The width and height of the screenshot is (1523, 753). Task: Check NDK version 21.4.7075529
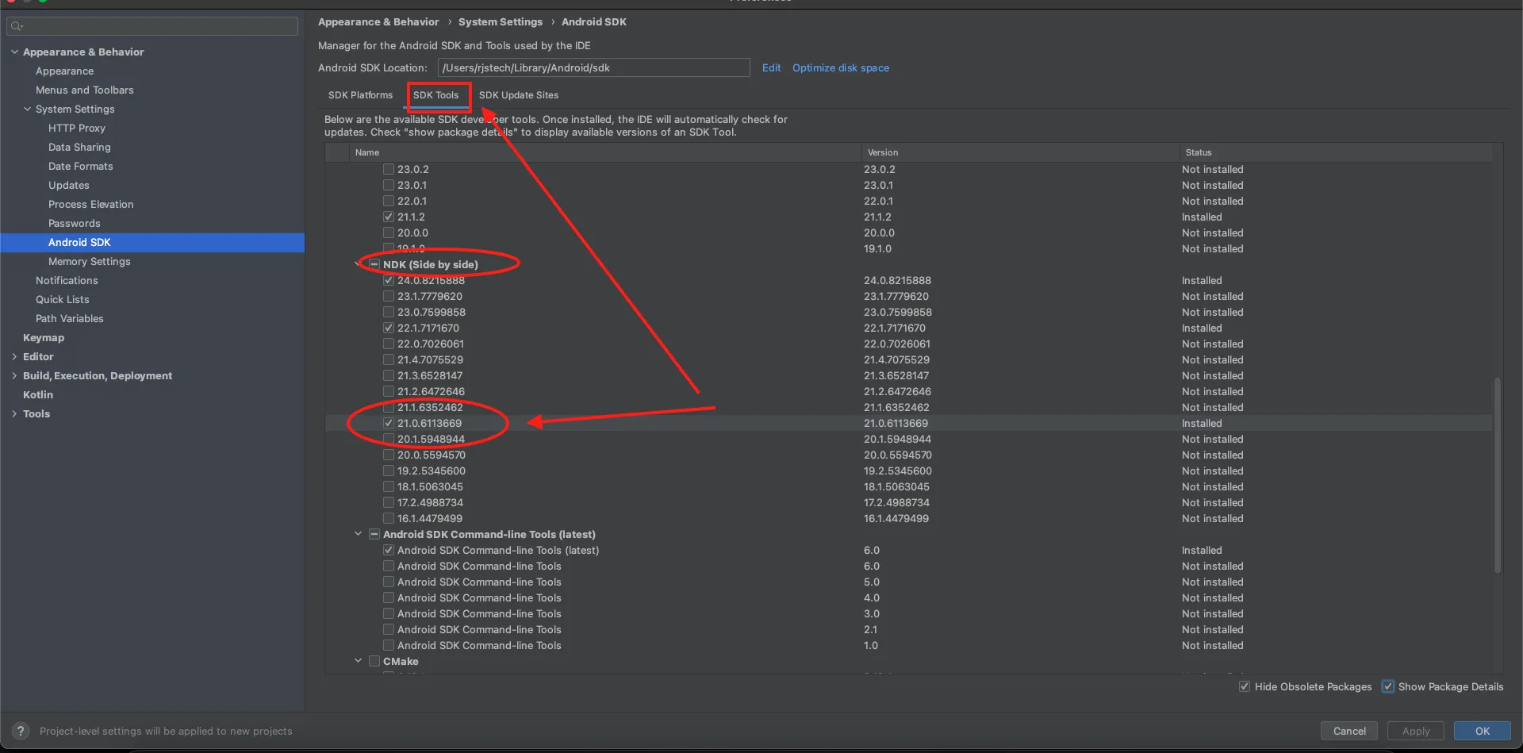[389, 359]
